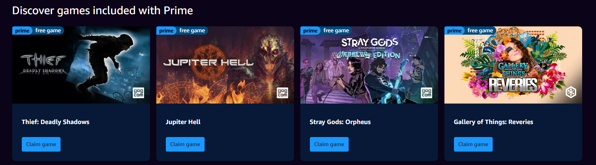Open Stray Gods Orpheus Edition cover image
The image size is (596, 165).
pyautogui.click(x=369, y=65)
